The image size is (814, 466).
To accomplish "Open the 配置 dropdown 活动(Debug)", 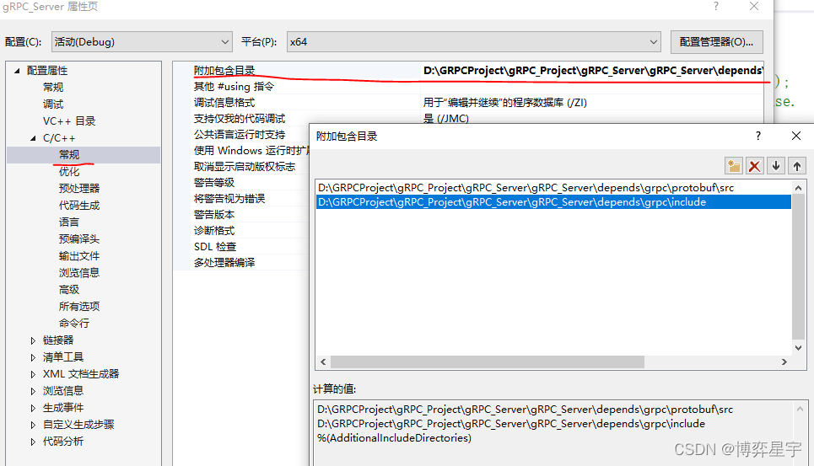I will pyautogui.click(x=142, y=42).
